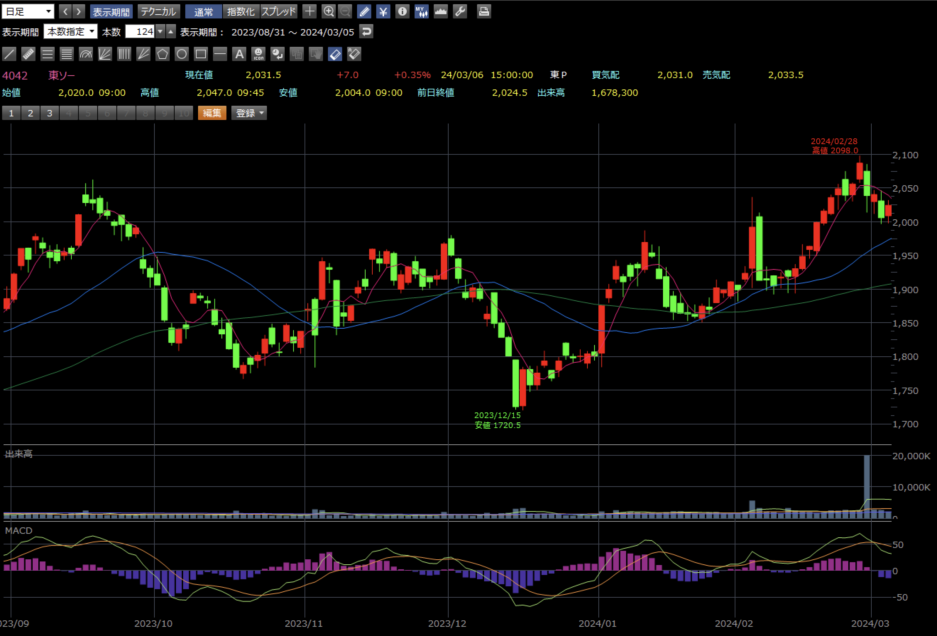Image resolution: width=937 pixels, height=636 pixels.
Task: Select chart preset tab 2
Action: click(30, 113)
